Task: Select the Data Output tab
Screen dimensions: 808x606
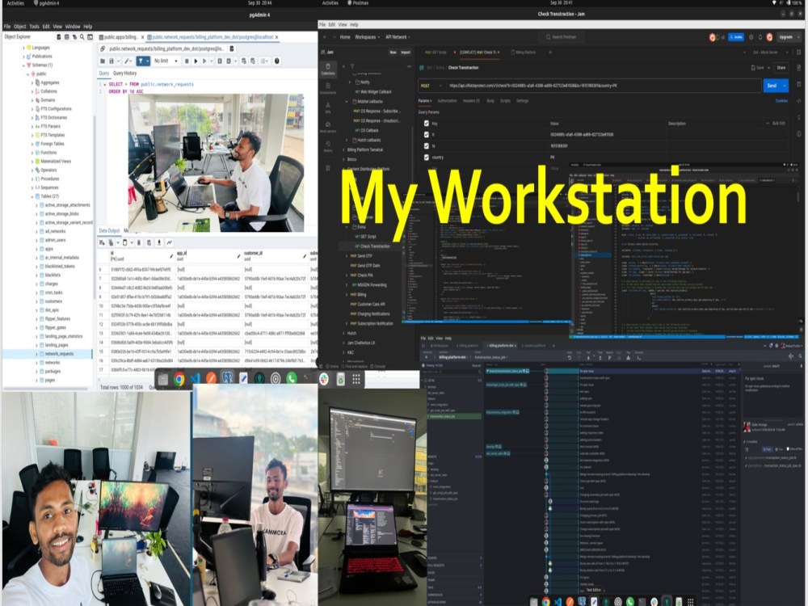Action: point(109,231)
